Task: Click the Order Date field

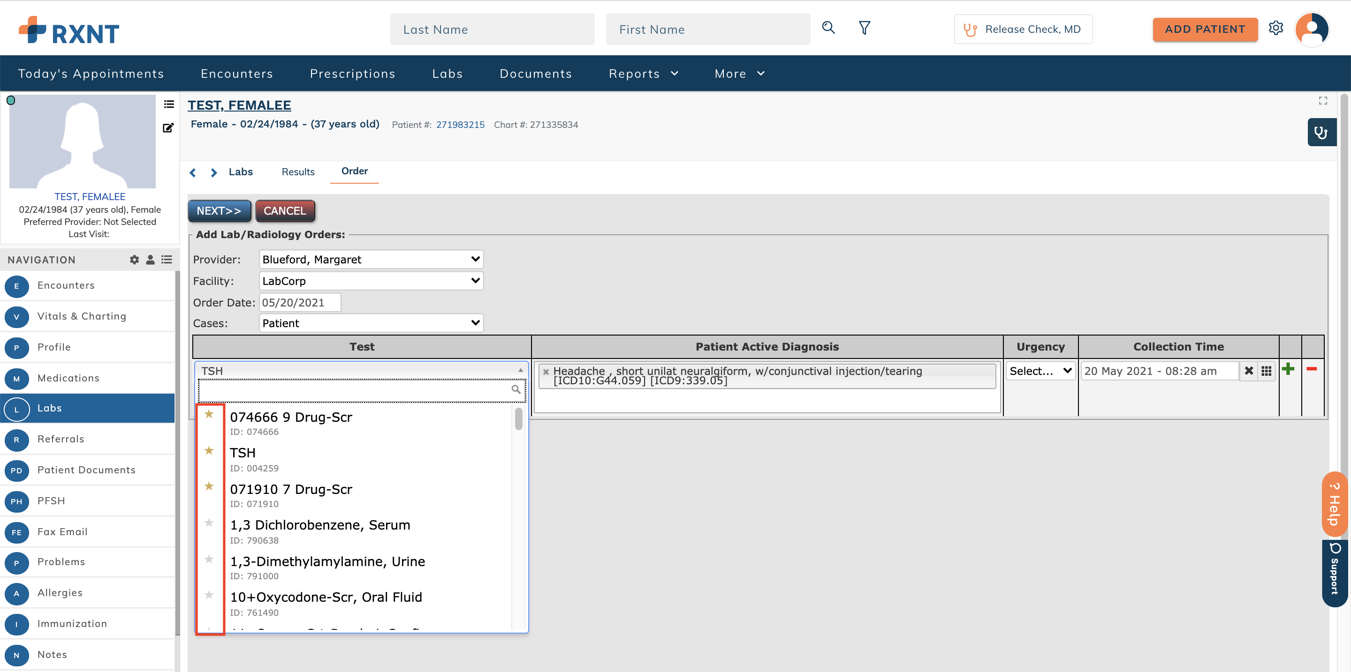Action: click(x=300, y=302)
